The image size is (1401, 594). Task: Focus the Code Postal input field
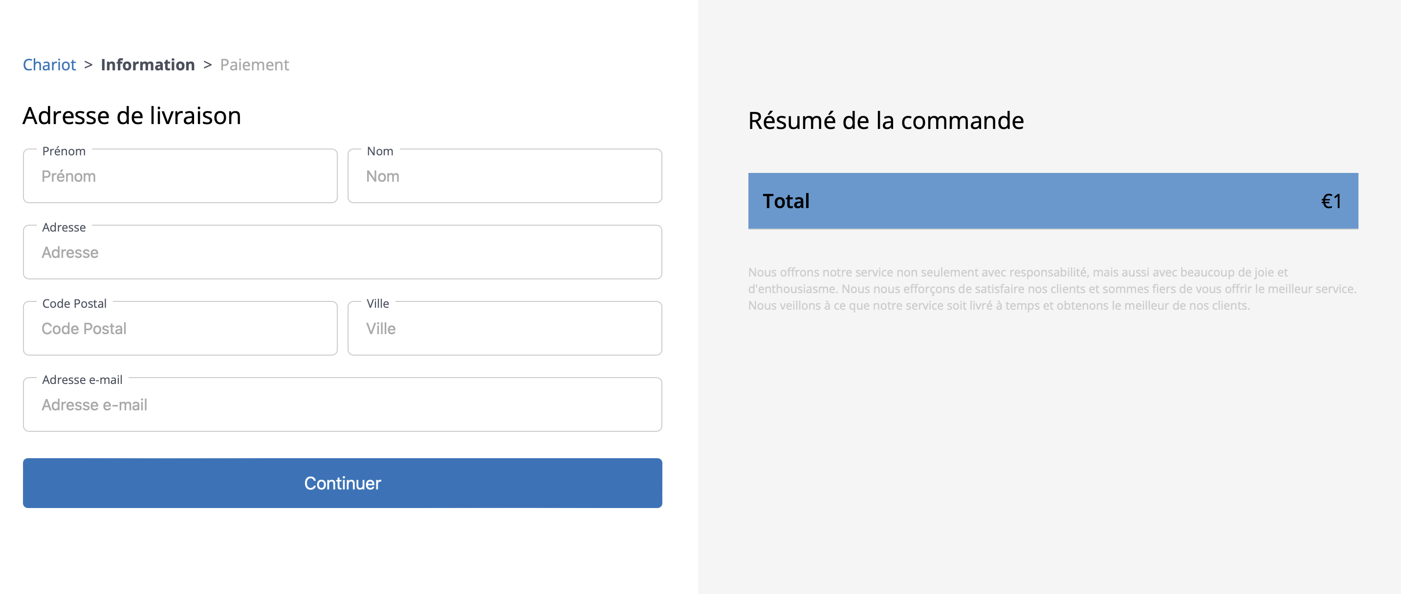click(180, 329)
